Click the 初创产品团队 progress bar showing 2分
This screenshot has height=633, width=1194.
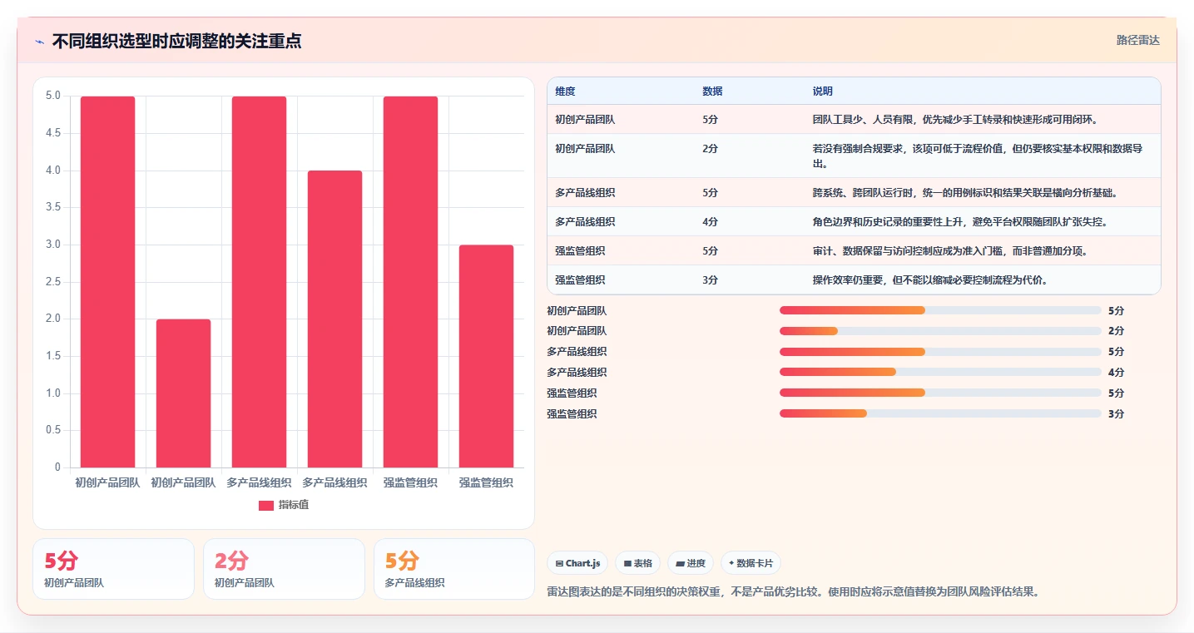pyautogui.click(x=940, y=331)
